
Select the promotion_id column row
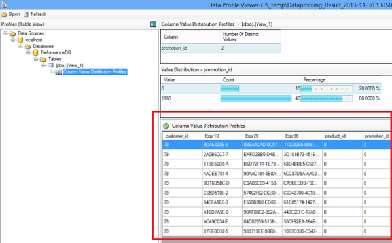[221, 48]
